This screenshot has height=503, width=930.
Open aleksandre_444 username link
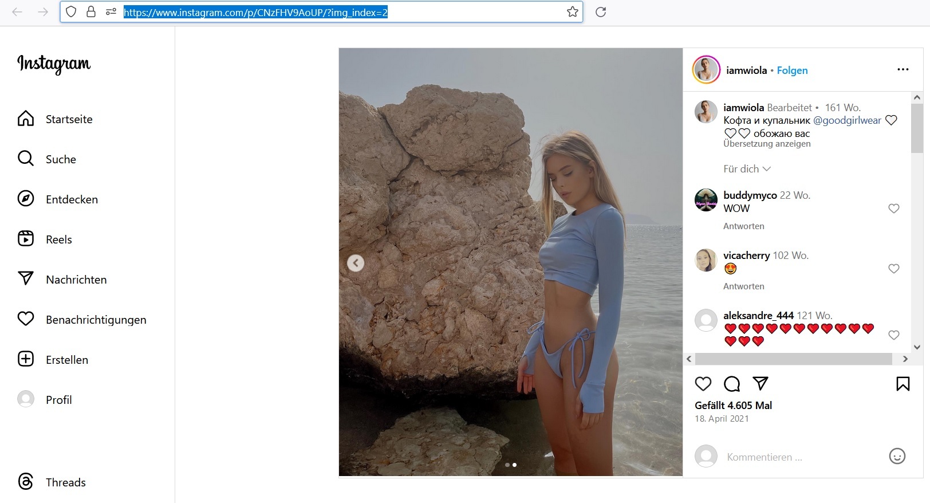pos(758,316)
